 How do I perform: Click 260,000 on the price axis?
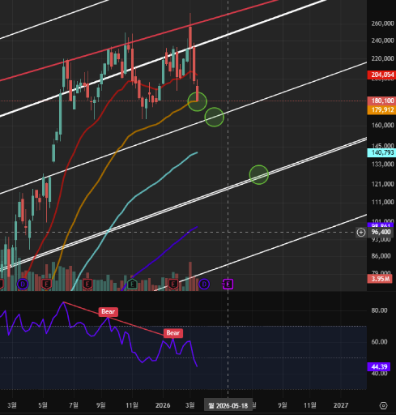coord(382,24)
